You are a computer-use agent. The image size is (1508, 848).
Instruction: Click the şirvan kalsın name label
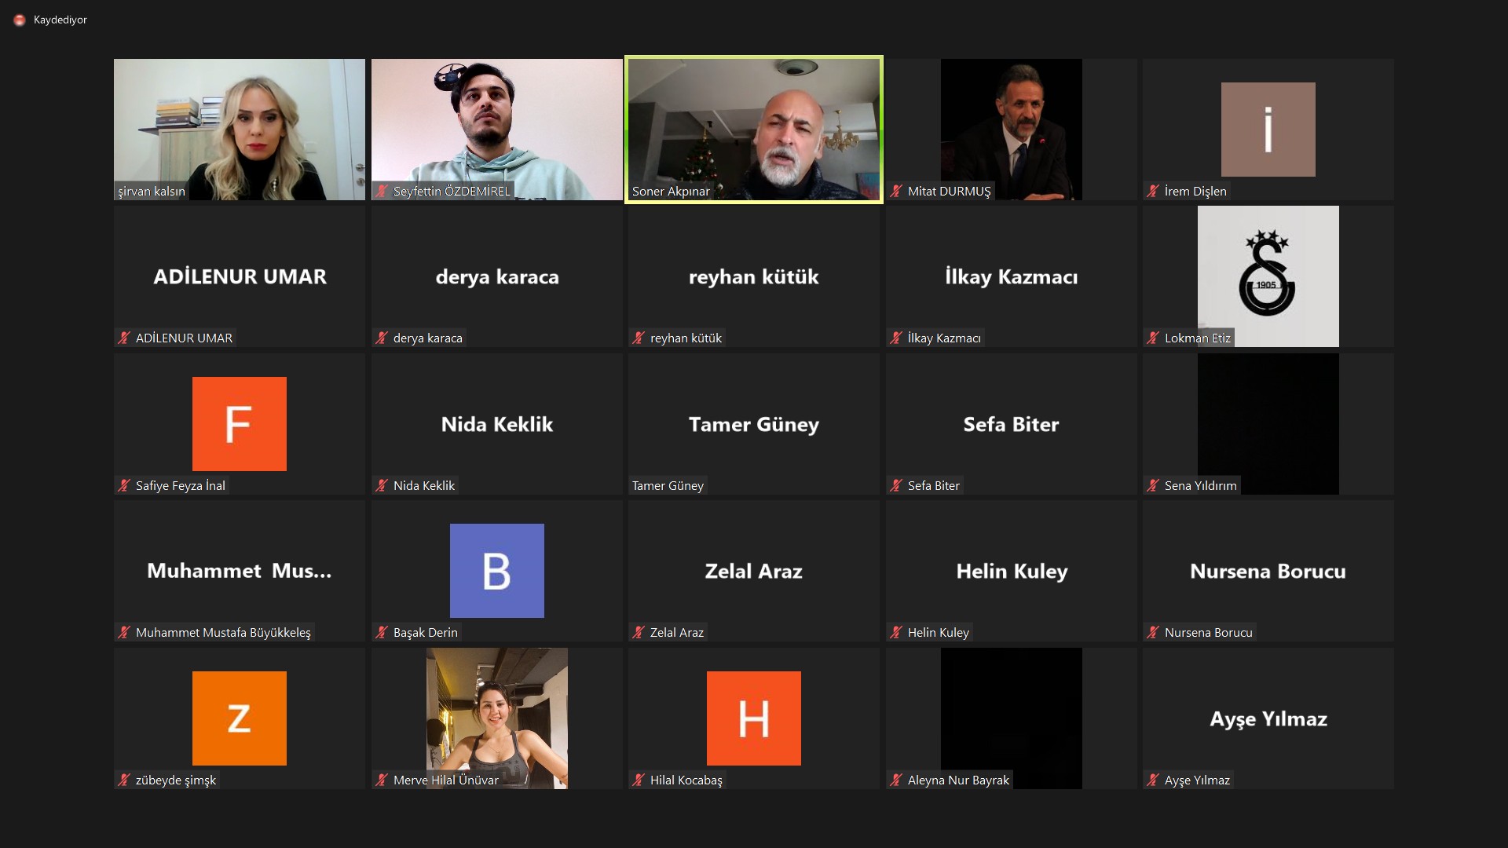[152, 191]
